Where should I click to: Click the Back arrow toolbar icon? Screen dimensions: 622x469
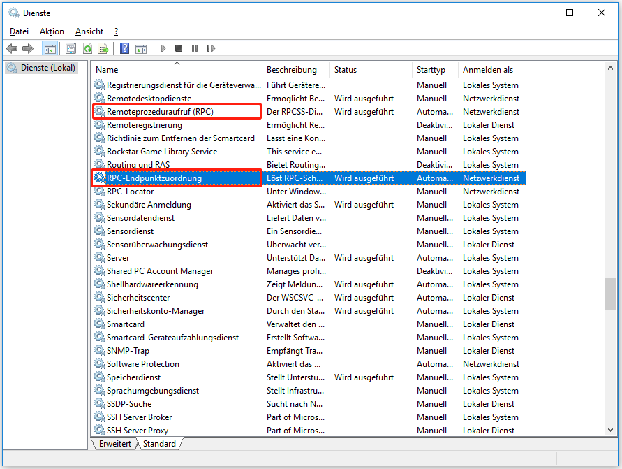12,48
